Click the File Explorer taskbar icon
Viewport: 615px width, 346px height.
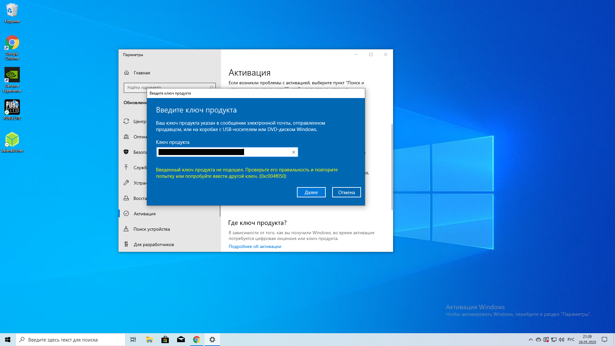tap(149, 339)
